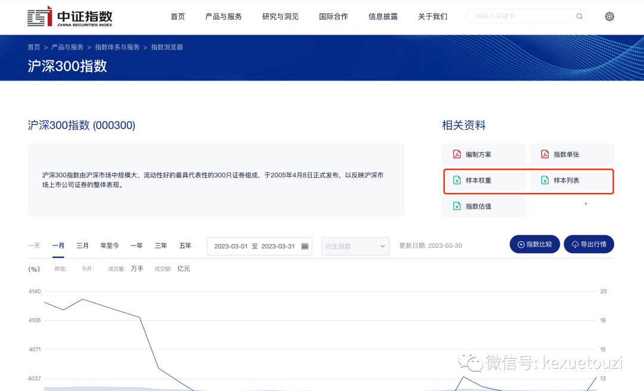Click the 4106 chart axis label

(x=35, y=320)
